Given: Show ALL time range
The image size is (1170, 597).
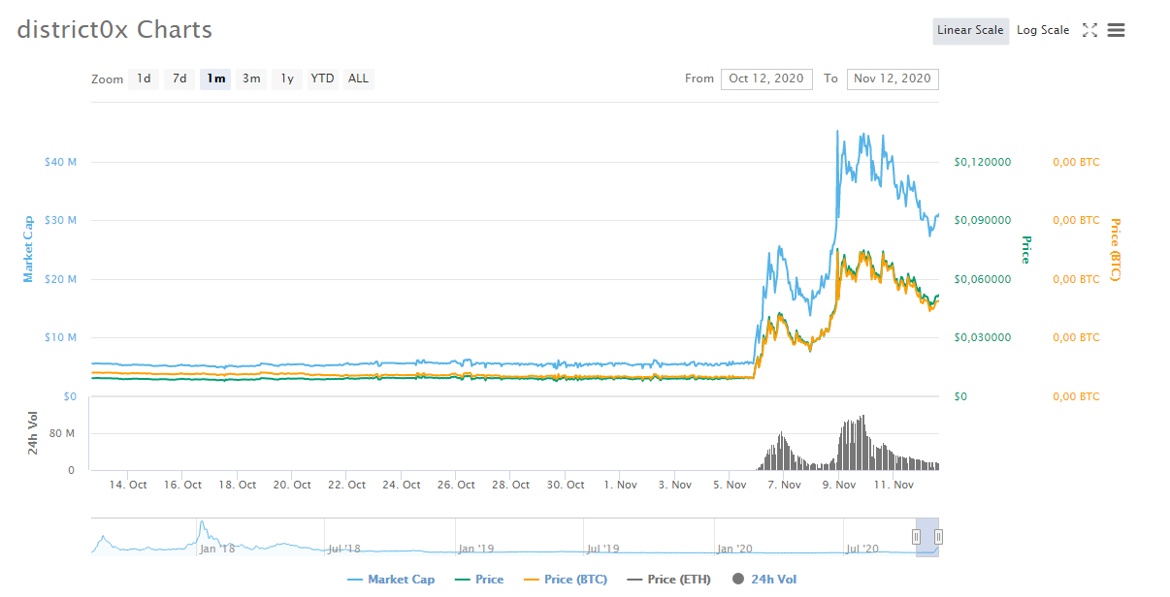Looking at the screenshot, I should [x=358, y=79].
